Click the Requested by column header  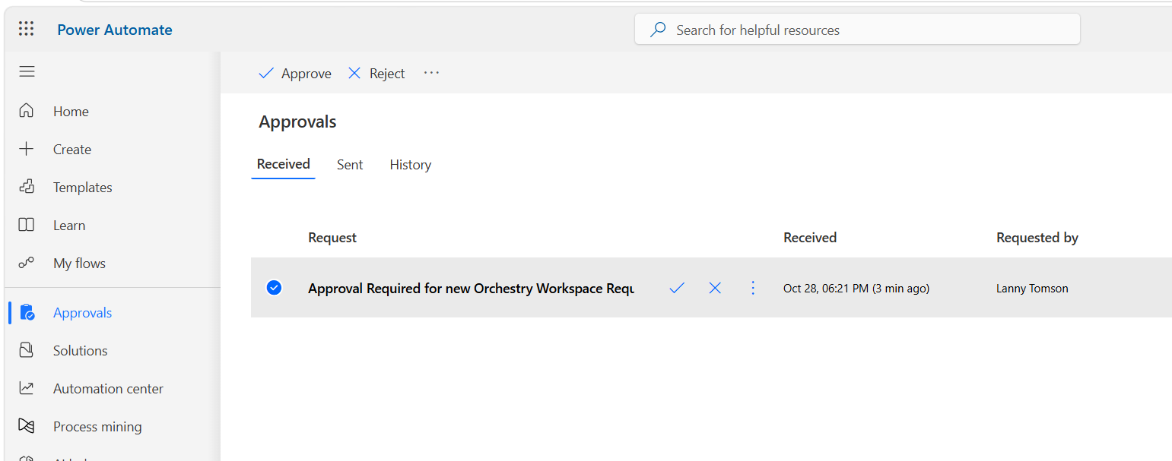pos(1037,238)
